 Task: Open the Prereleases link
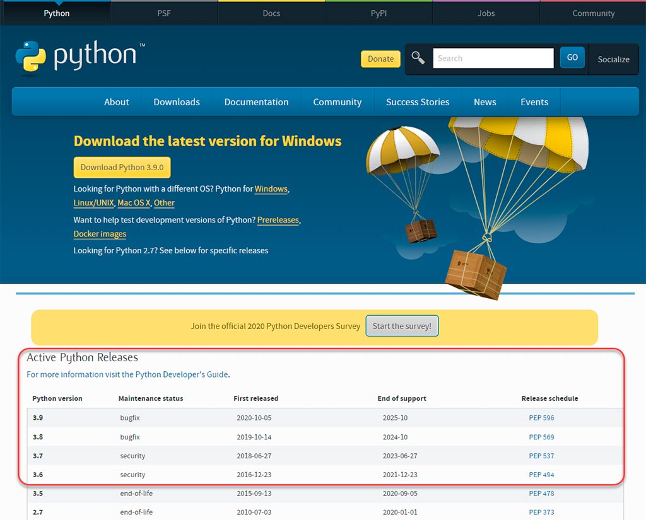pos(278,220)
